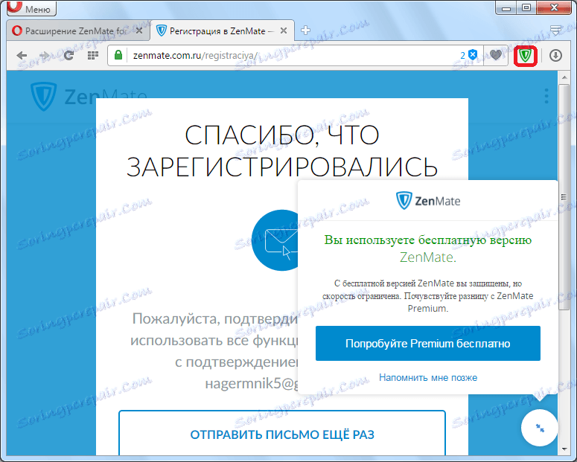
Task: Open the Speed Dial grid icon
Action: coord(93,56)
